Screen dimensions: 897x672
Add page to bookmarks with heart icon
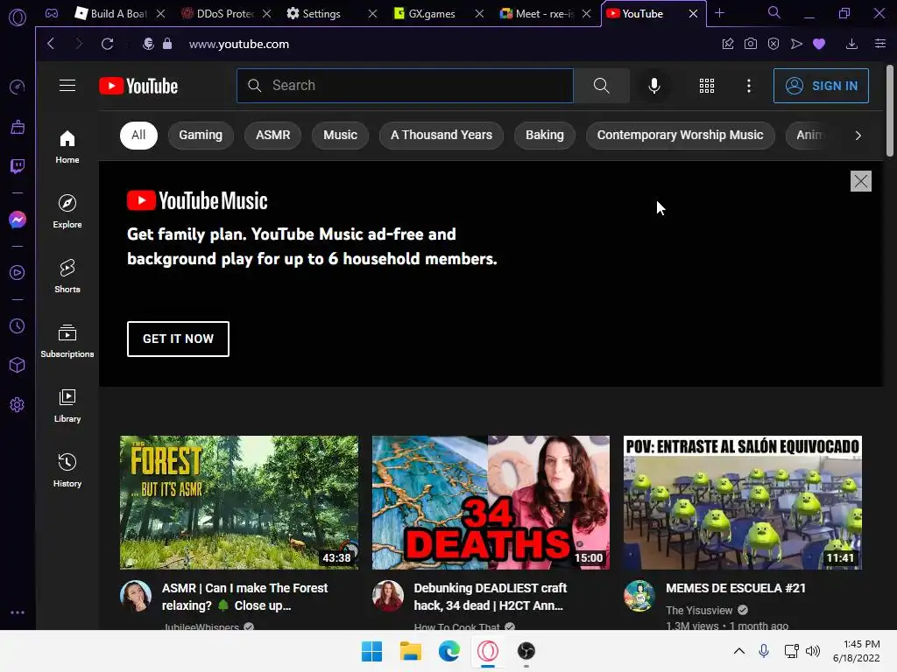[819, 44]
